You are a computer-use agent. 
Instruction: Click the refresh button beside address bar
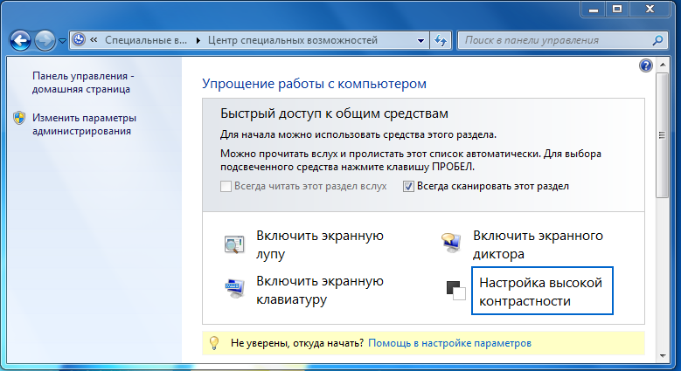coord(441,41)
